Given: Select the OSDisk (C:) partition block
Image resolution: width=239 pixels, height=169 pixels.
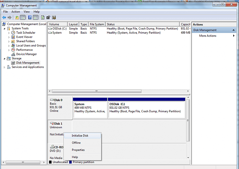Looking at the screenshot, I should coord(147,108).
